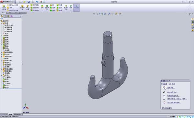The height and width of the screenshot is (118, 194).
Task: Open the Linear Pattern dropdown arrow
Action: pyautogui.click(x=47, y=11)
